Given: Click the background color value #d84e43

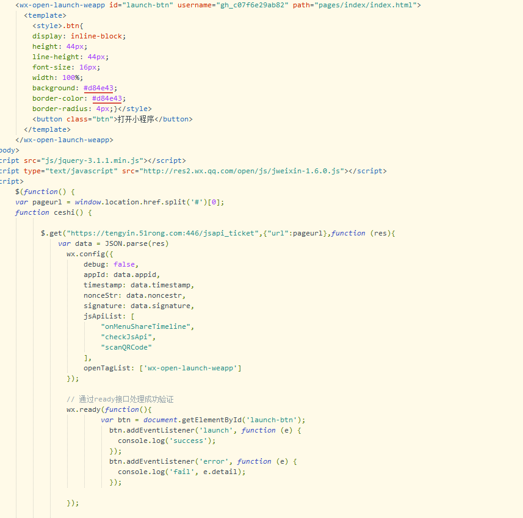Looking at the screenshot, I should (x=98, y=88).
